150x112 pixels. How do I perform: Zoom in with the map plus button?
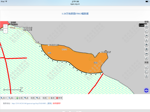click(5, 26)
